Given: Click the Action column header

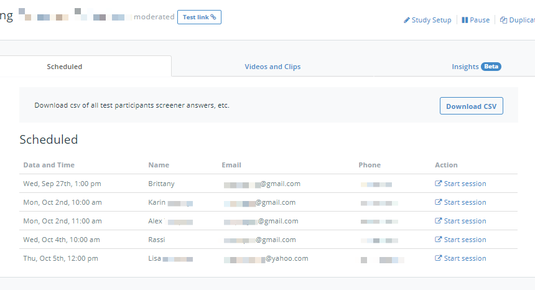Looking at the screenshot, I should (x=446, y=165).
